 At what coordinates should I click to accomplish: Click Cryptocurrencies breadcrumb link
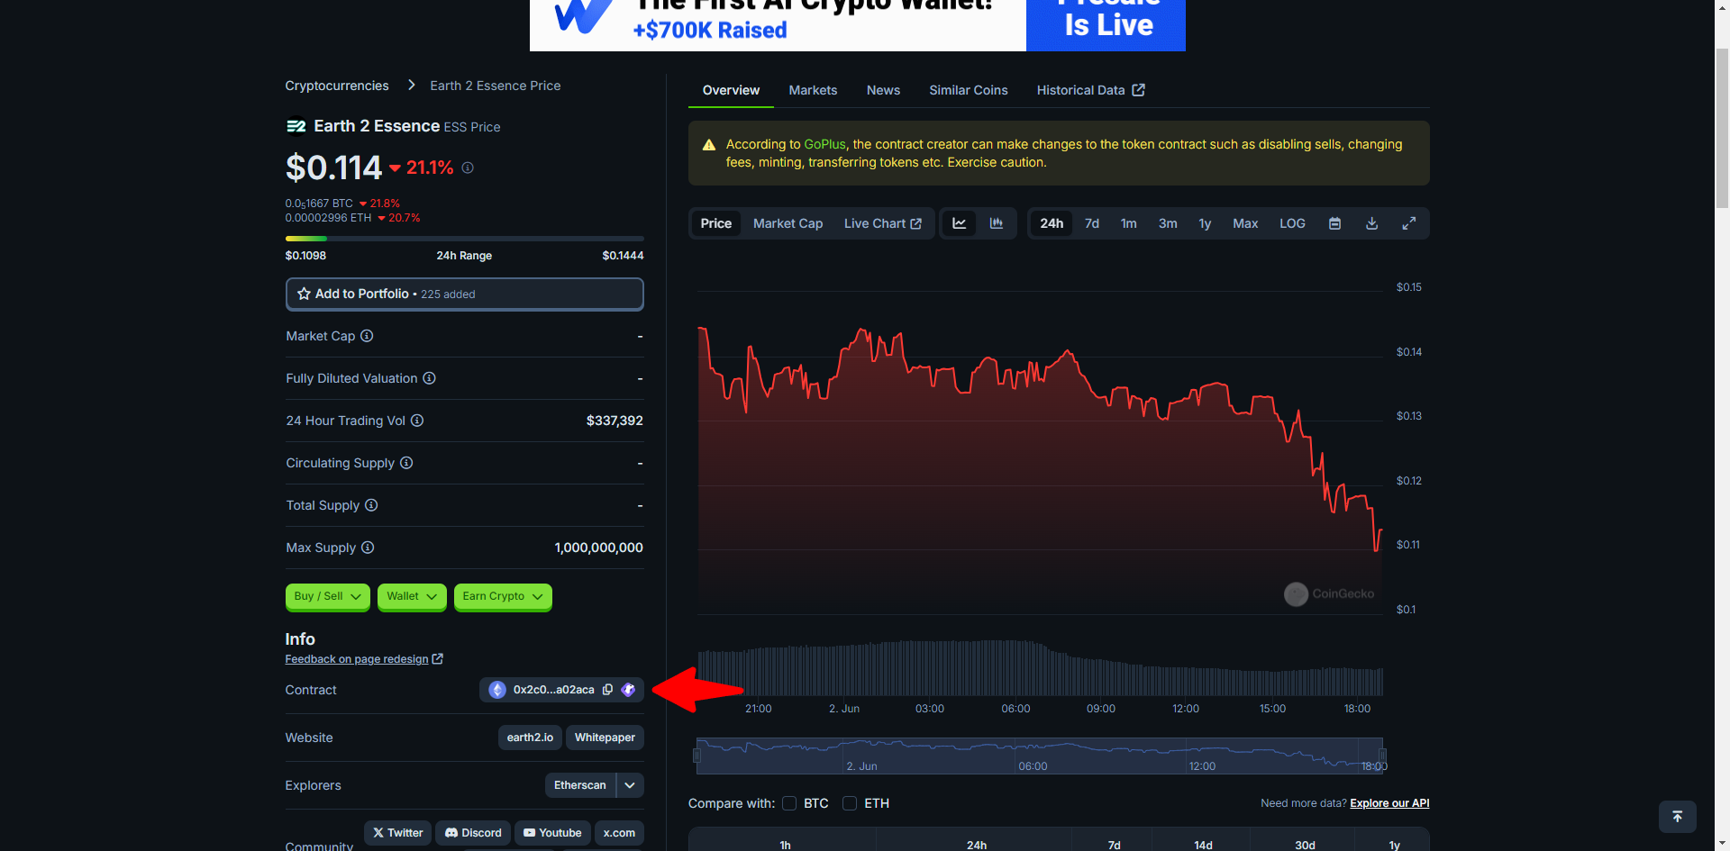coord(337,86)
